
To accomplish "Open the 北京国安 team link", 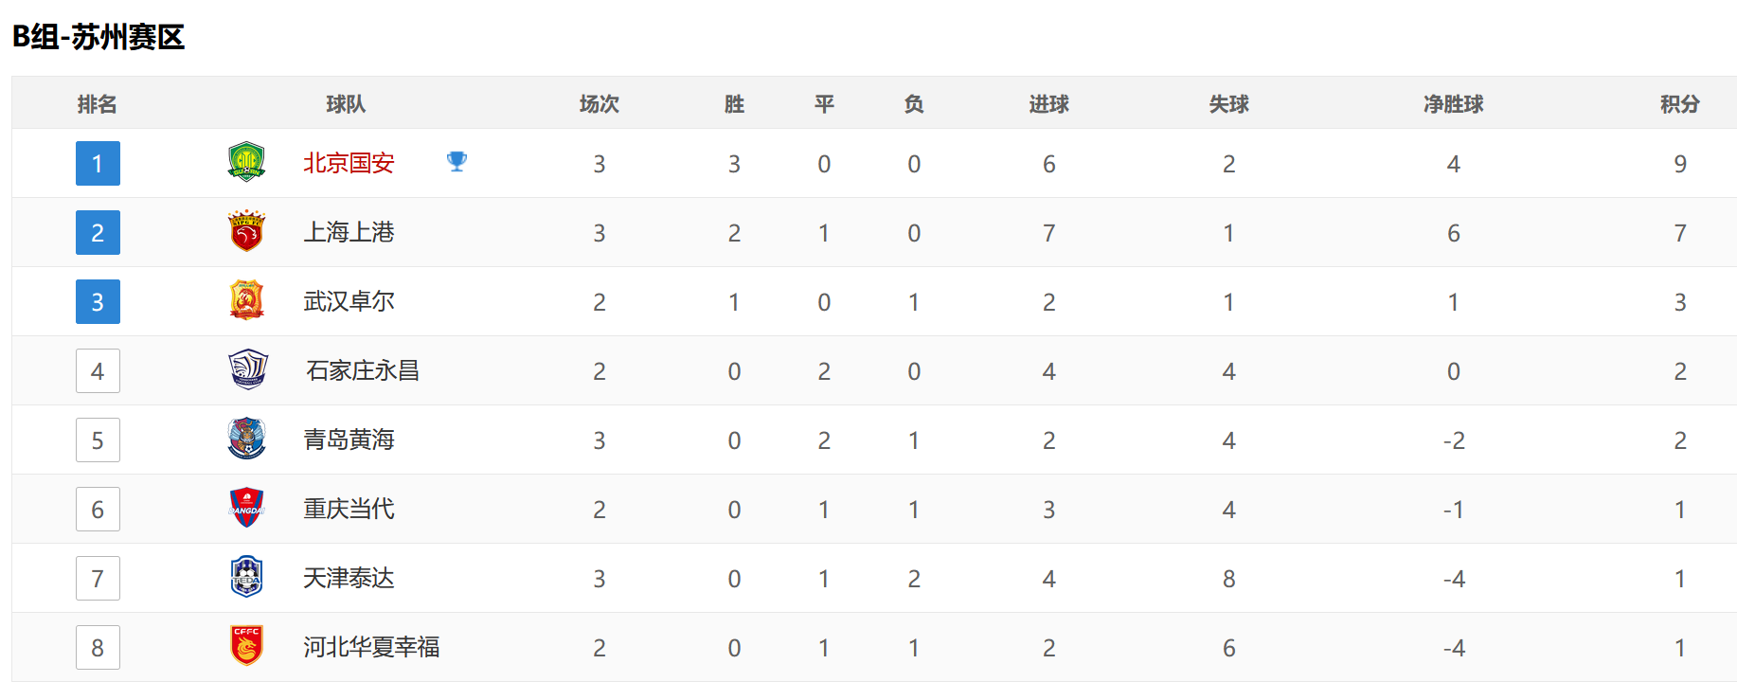I will coord(349,163).
